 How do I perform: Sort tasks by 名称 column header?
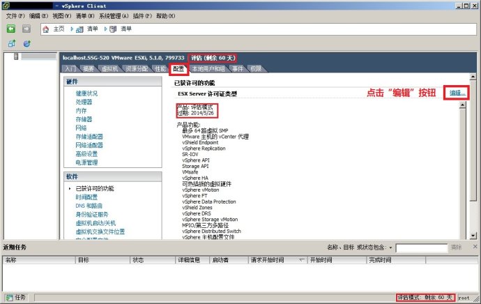point(39,260)
